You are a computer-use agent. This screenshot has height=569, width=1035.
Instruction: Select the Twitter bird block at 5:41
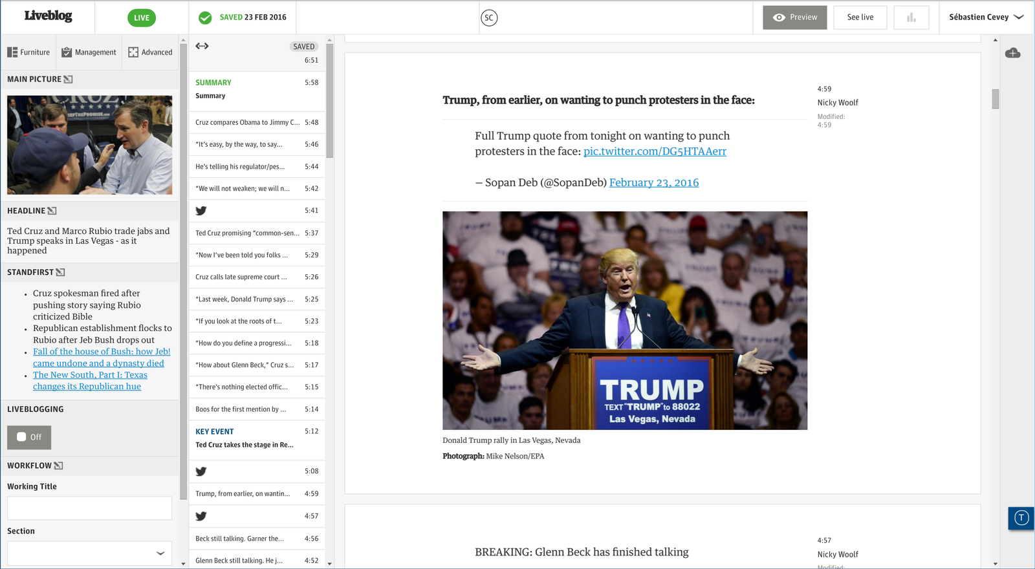(x=257, y=211)
